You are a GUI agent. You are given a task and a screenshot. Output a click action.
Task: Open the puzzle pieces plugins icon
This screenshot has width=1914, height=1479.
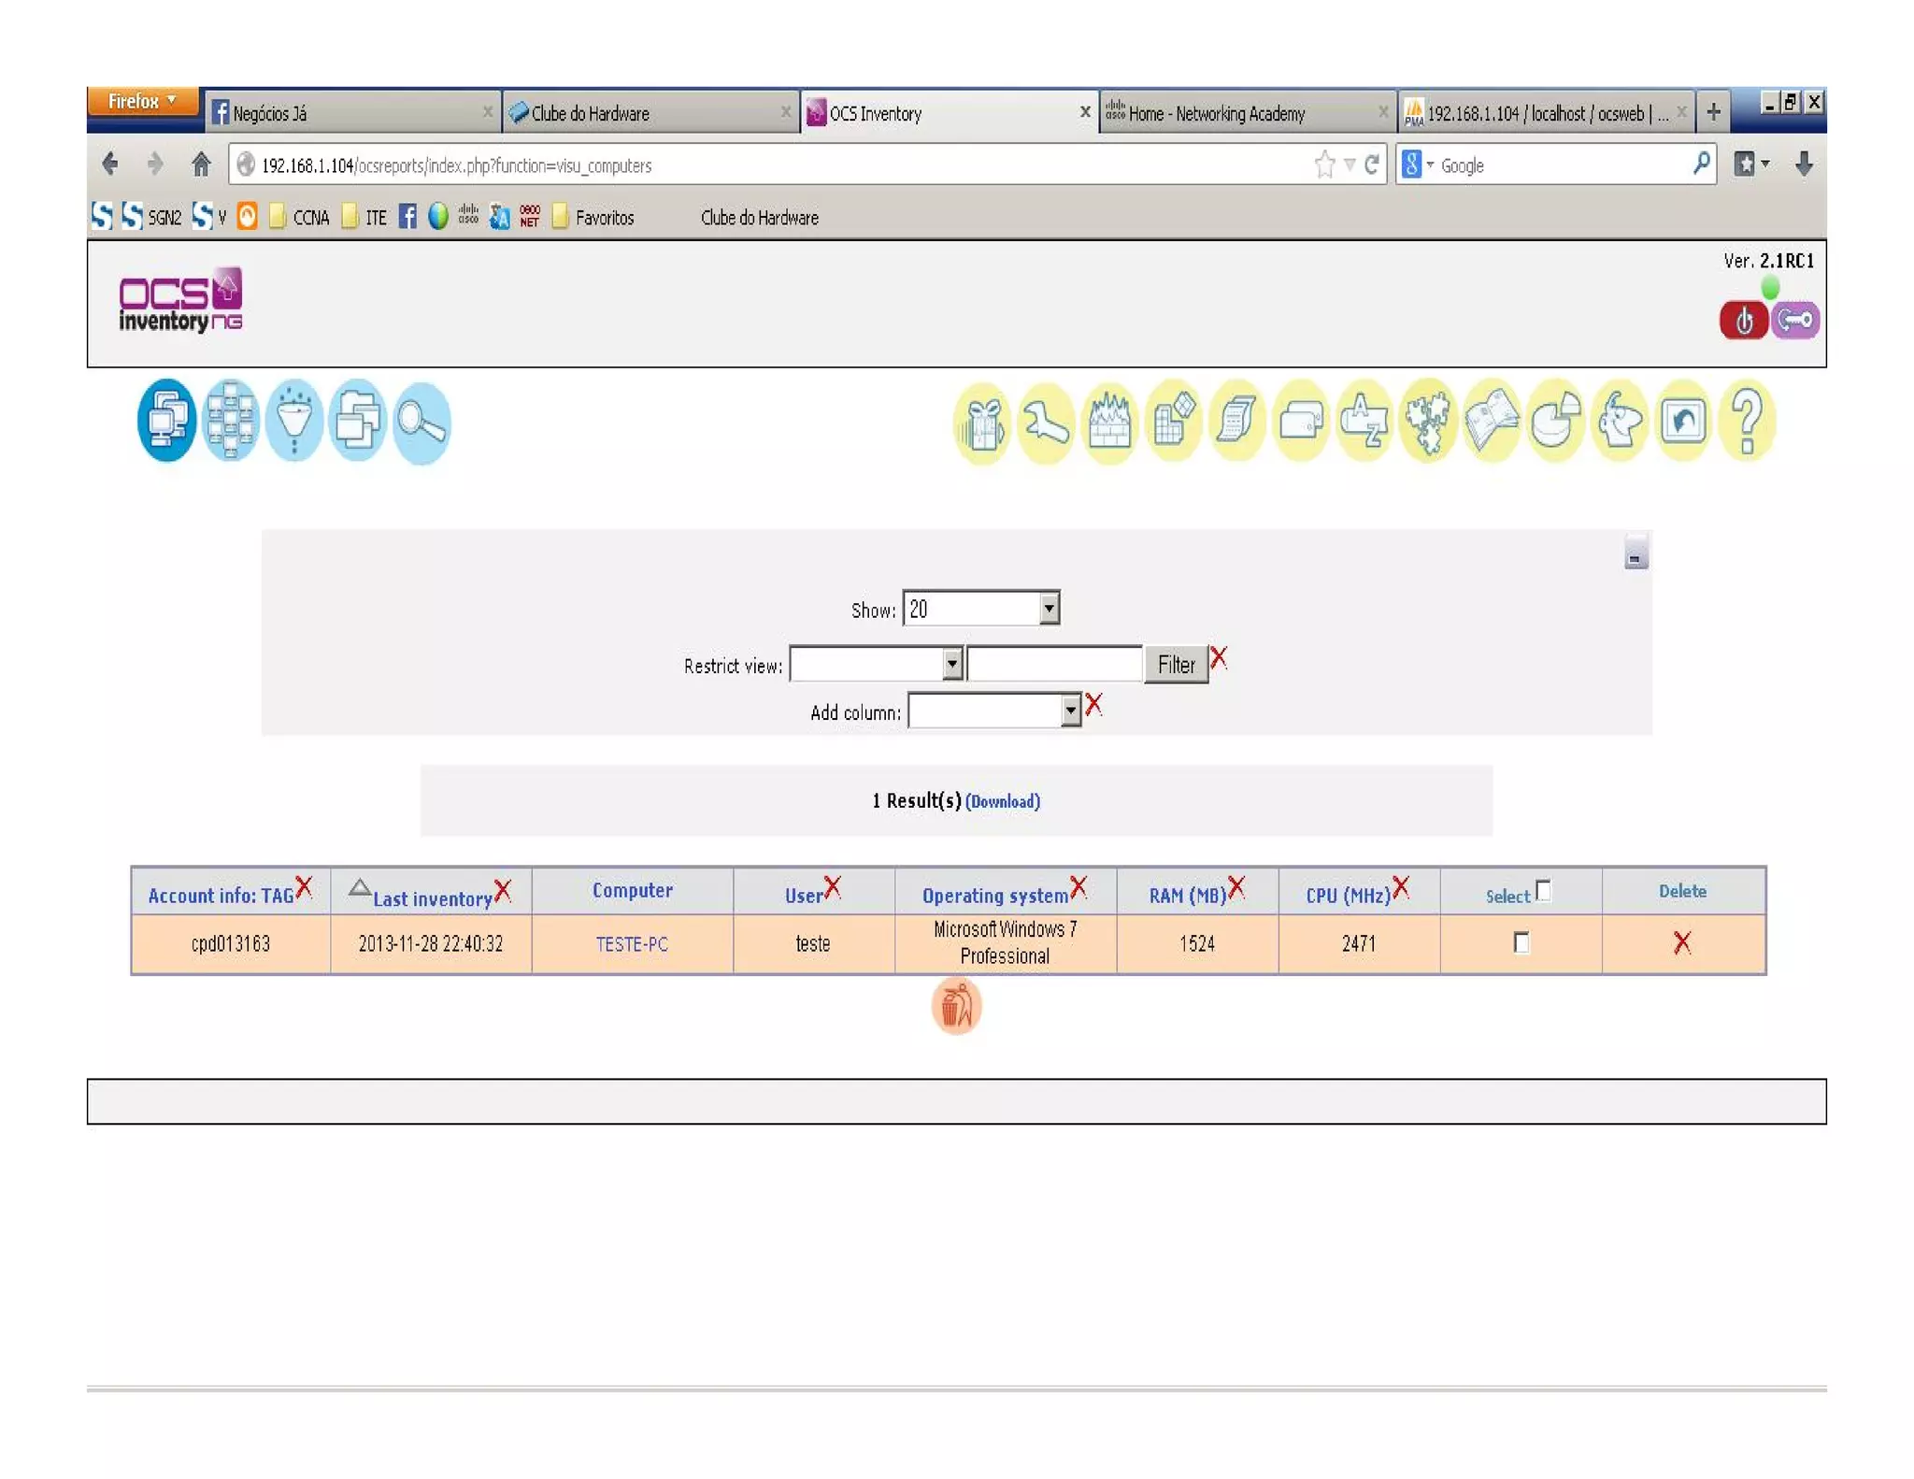click(x=1428, y=421)
